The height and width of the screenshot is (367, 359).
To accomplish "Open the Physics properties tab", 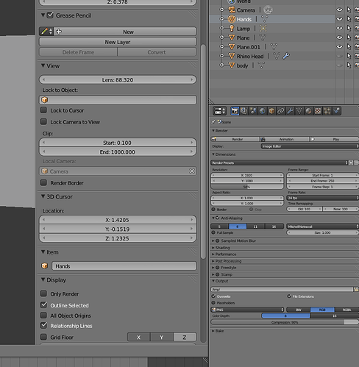I will [x=336, y=111].
